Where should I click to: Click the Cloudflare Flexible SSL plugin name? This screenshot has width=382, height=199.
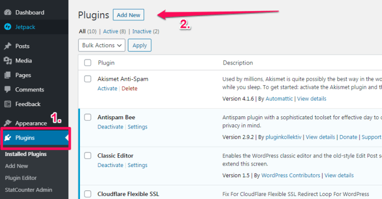pos(128,194)
